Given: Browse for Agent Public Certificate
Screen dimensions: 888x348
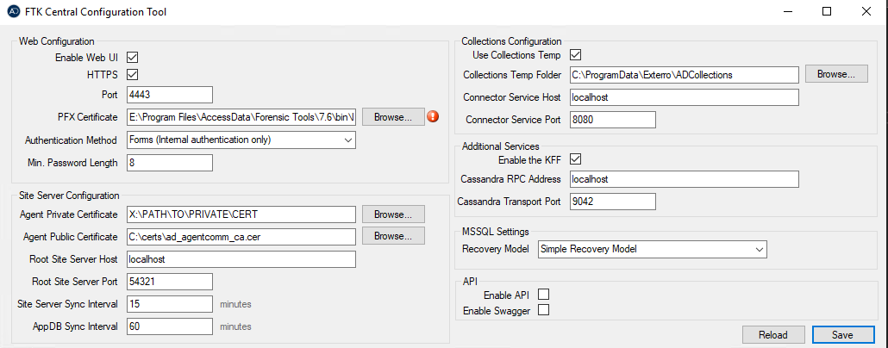Looking at the screenshot, I should 393,236.
